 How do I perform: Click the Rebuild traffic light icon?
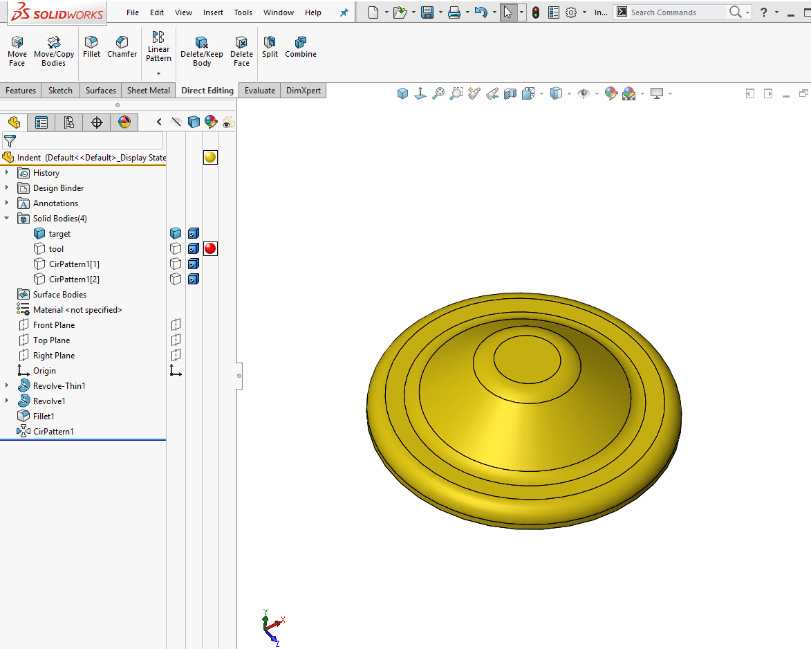[536, 12]
